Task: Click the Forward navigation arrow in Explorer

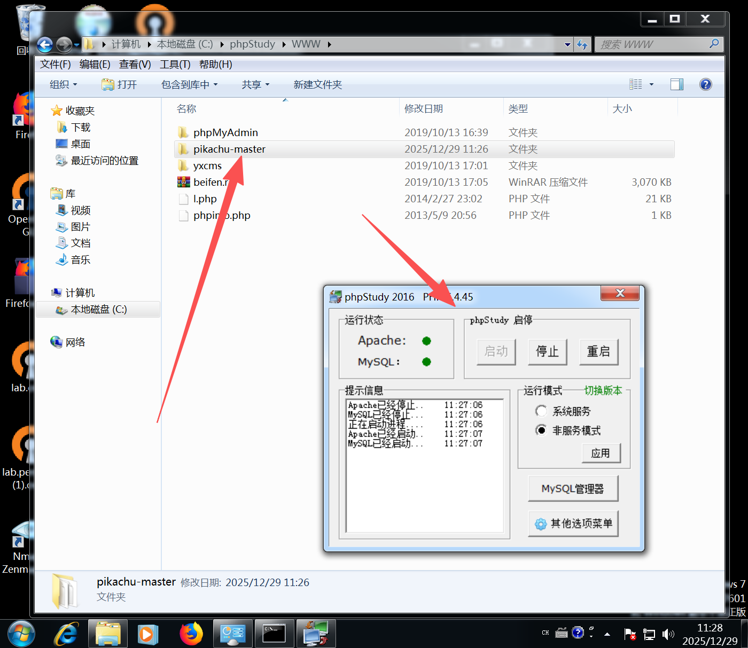Action: (x=64, y=44)
